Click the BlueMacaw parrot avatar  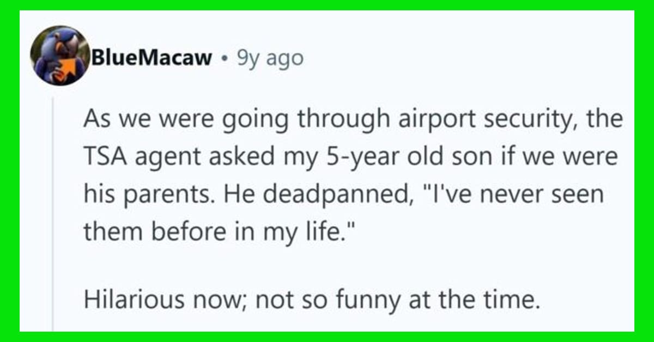coord(60,56)
